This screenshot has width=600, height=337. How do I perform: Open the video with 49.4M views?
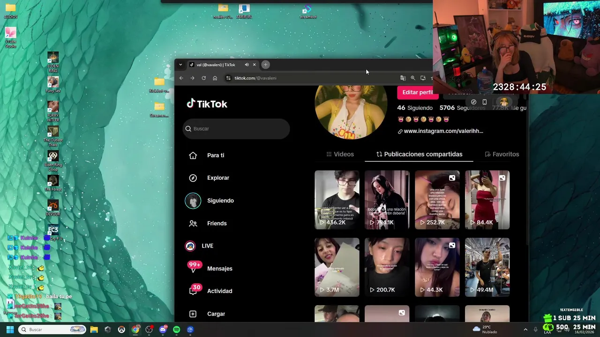487,267
